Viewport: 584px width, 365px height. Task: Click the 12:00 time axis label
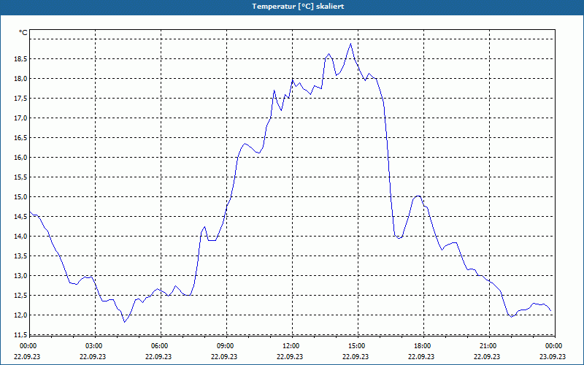pos(292,346)
